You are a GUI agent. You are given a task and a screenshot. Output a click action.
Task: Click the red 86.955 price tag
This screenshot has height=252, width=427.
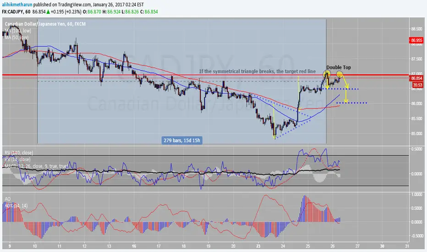416,40
